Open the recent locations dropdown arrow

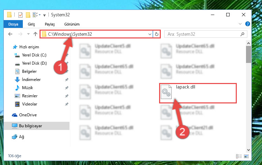point(28,34)
